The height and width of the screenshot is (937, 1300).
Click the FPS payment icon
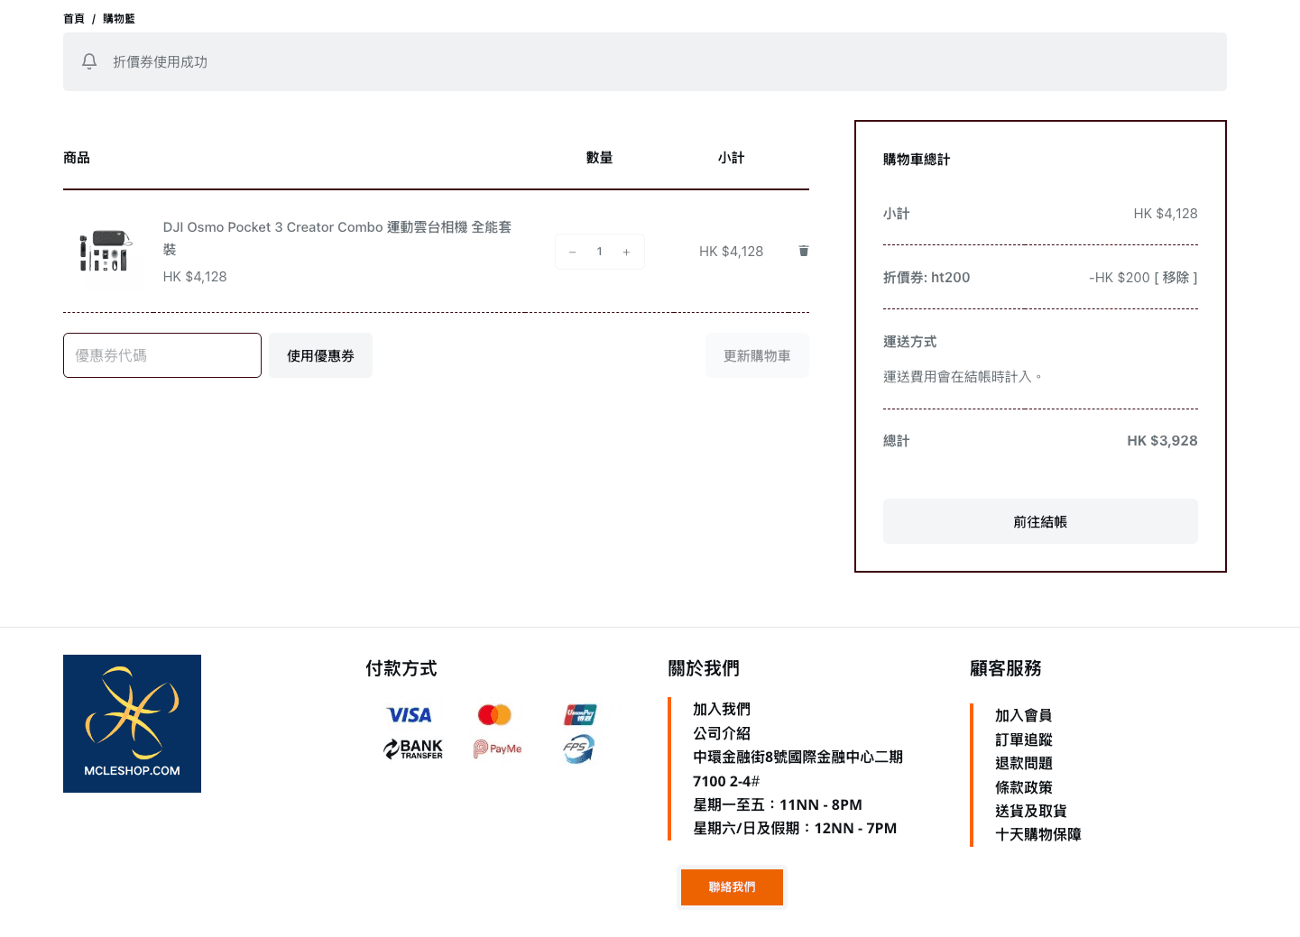point(578,749)
